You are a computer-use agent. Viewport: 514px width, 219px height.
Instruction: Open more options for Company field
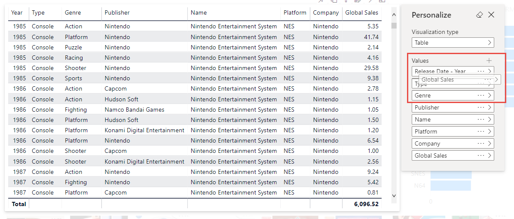481,143
